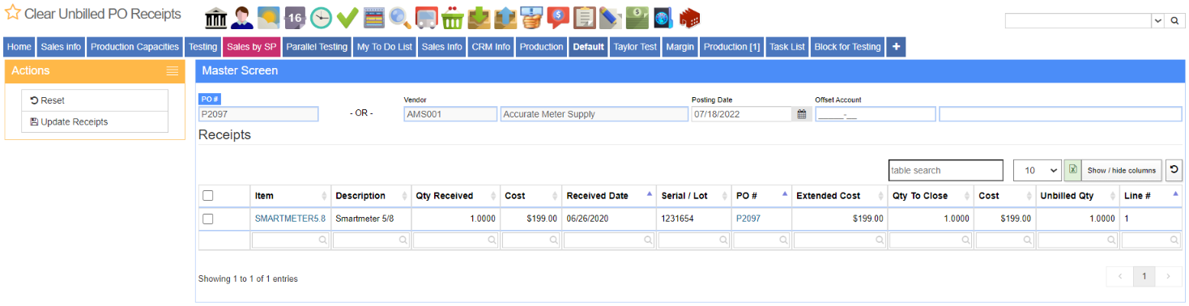The height and width of the screenshot is (306, 1189).
Task: Focus the table search box
Action: pyautogui.click(x=946, y=170)
